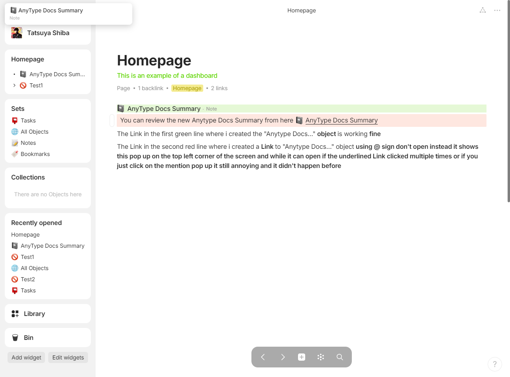
Task: Open the help question mark button
Action: click(x=494, y=364)
